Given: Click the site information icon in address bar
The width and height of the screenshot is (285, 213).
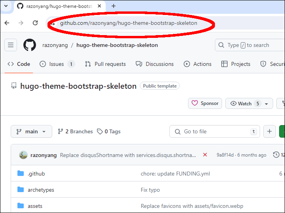Looking at the screenshot, I should coord(53,23).
